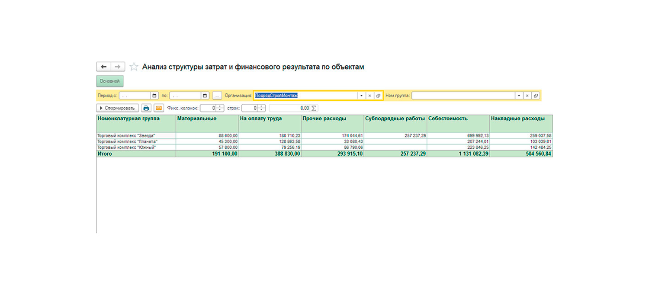
Task: Select the 'Итого' total row label
Action: point(136,154)
